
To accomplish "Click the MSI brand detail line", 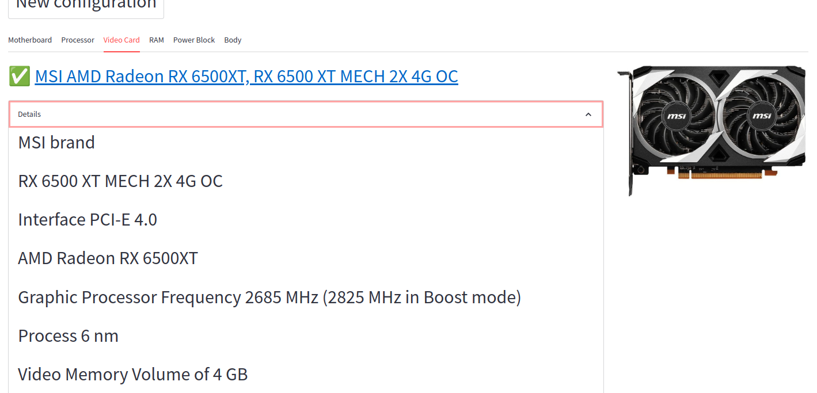I will tap(56, 142).
